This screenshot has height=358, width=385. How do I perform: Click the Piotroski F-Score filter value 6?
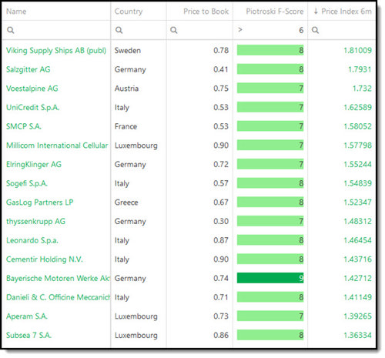[301, 30]
